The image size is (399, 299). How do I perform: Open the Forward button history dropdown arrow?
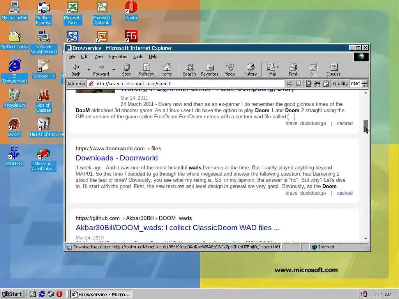pyautogui.click(x=114, y=70)
